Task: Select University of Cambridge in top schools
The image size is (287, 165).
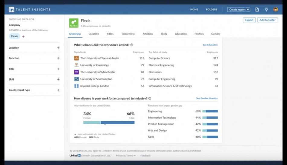Action: [x=95, y=65]
